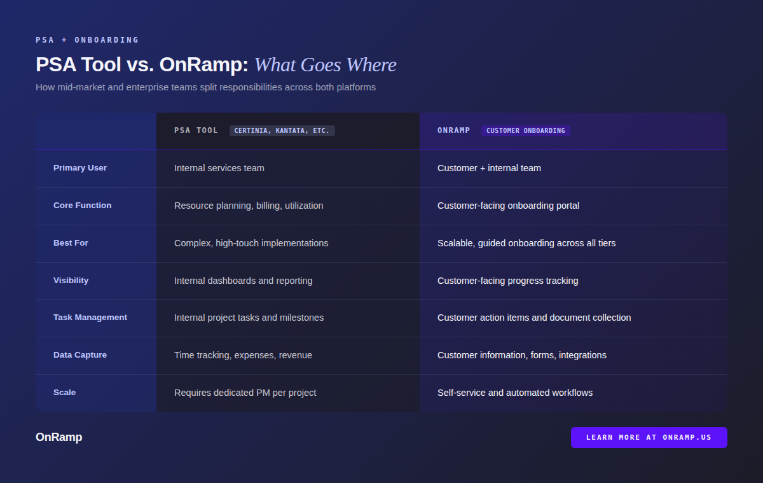Select 'Customer-facing onboarding portal' cell
The height and width of the screenshot is (483, 763).
(x=508, y=206)
